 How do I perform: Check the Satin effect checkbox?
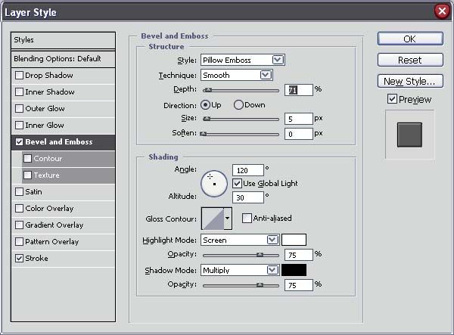(19, 192)
